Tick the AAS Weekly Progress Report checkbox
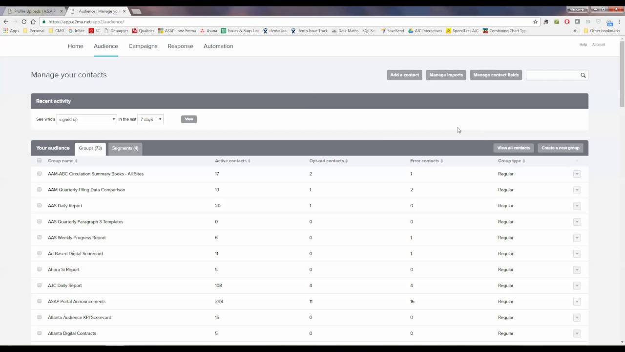This screenshot has height=352, width=625. click(40, 237)
